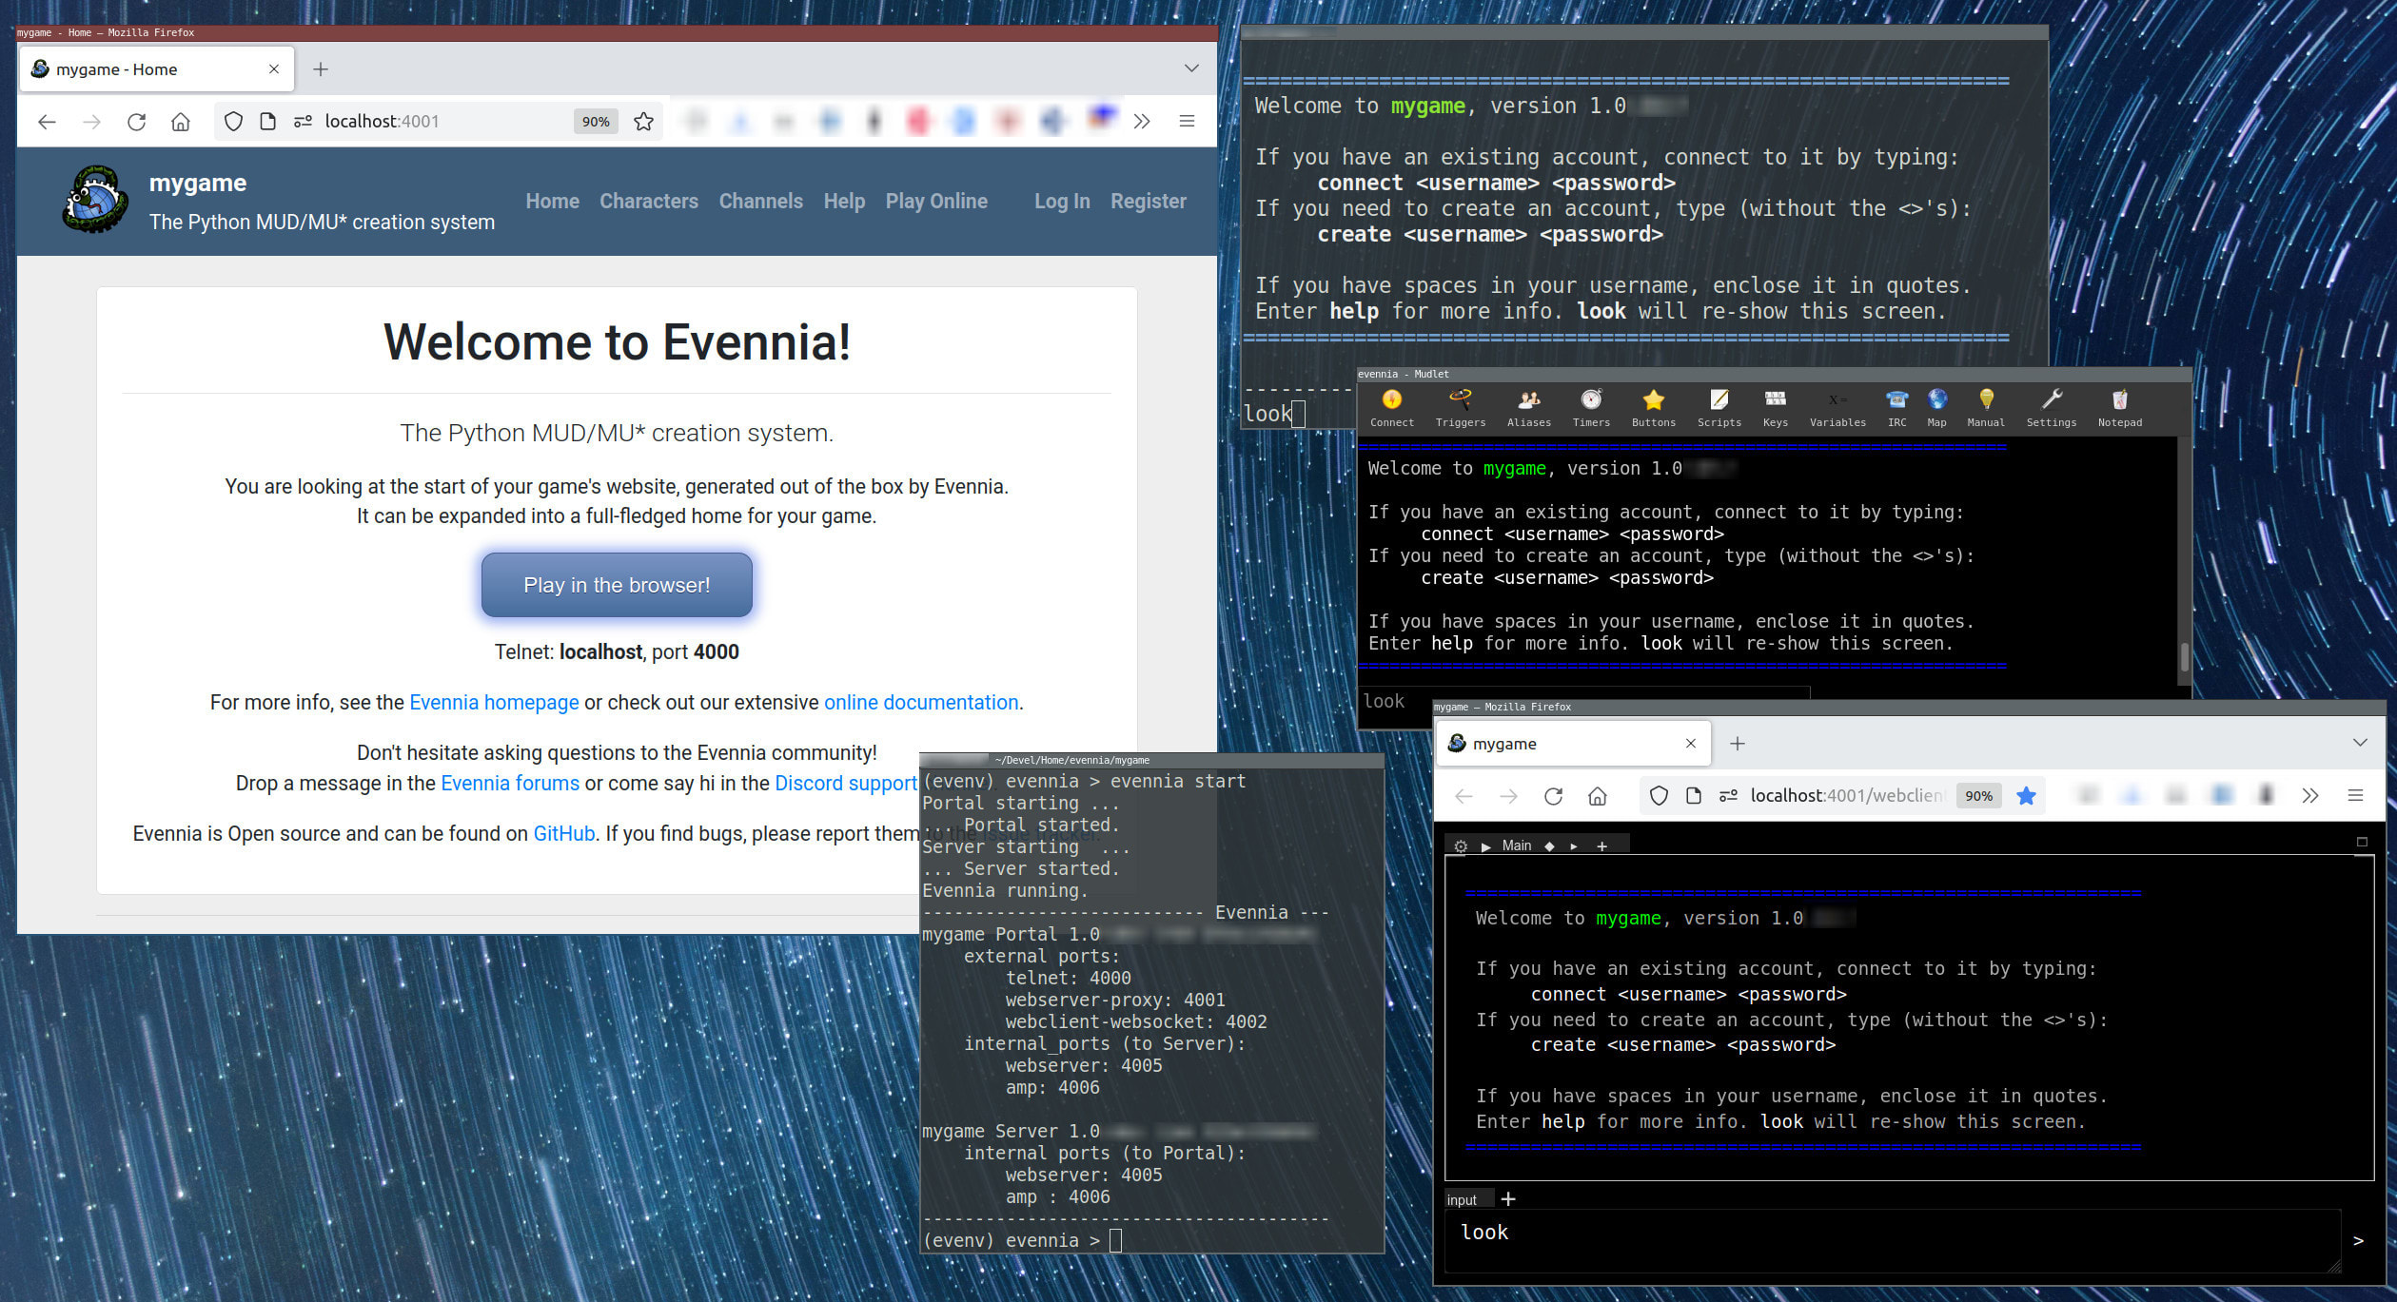The image size is (2397, 1302).
Task: Open the Connect dialog in Mudlet
Action: coord(1390,408)
